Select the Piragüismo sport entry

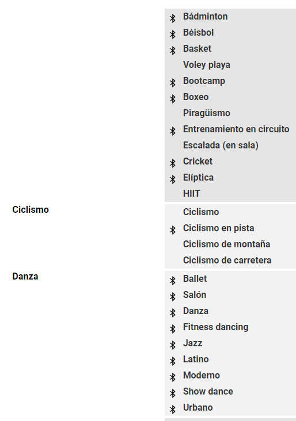pyautogui.click(x=207, y=113)
